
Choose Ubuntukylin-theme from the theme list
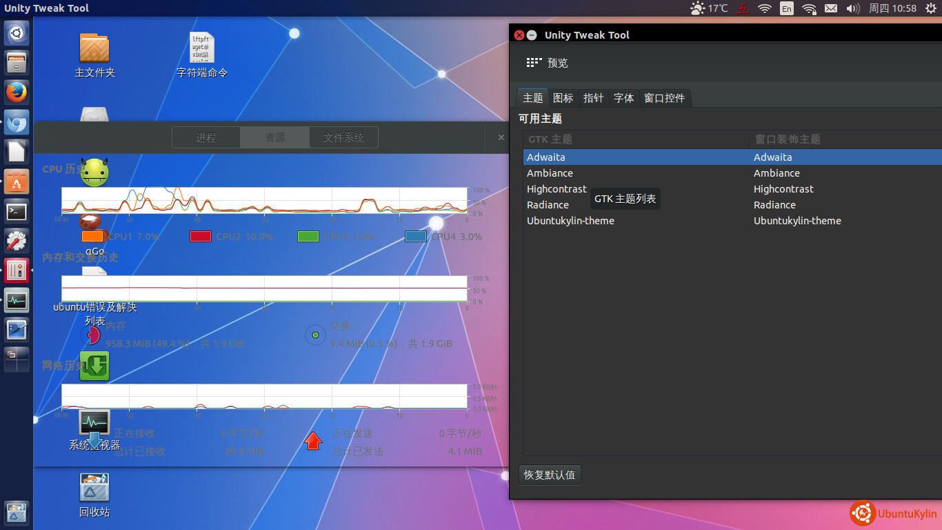coord(570,221)
